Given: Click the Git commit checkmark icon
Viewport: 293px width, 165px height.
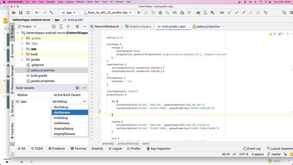Looking at the screenshot, I should pos(237,12).
